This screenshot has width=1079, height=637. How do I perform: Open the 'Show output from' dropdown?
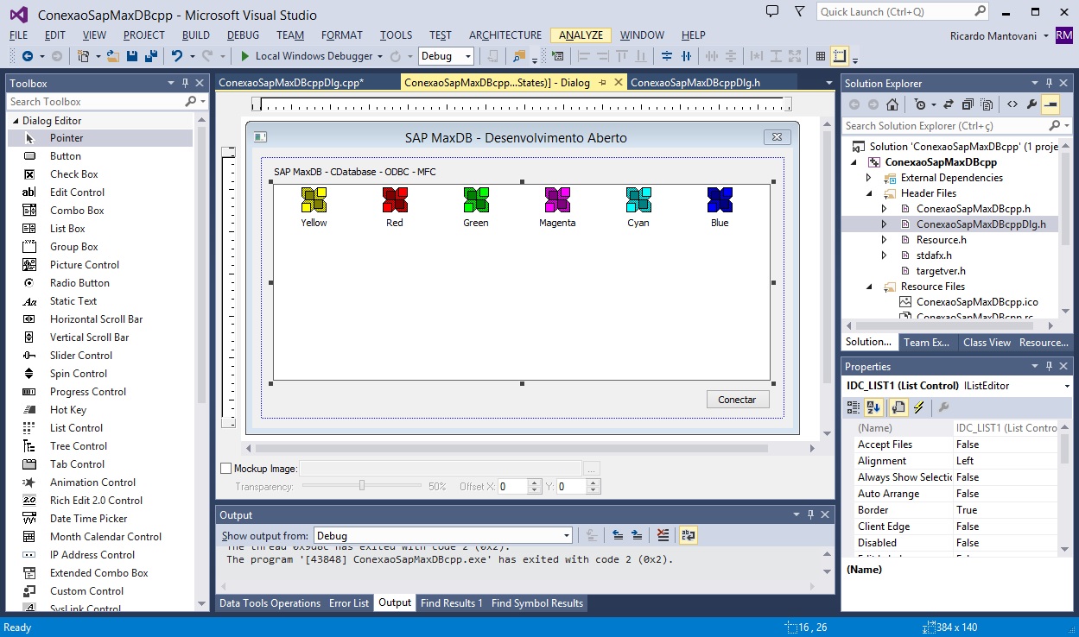pos(442,535)
